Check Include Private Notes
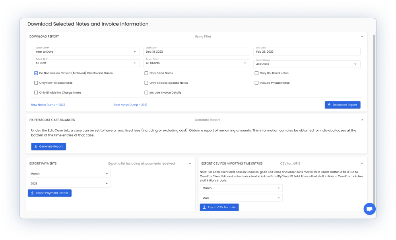The width and height of the screenshot is (396, 240). point(256,83)
